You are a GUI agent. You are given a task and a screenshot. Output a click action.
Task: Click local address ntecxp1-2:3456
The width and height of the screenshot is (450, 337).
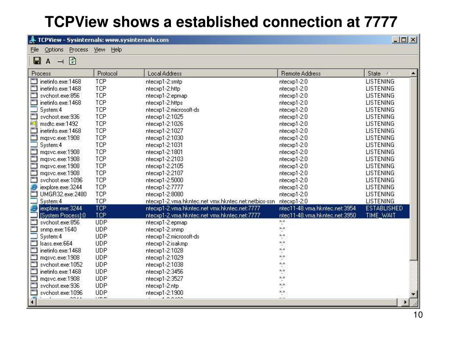coord(164,272)
